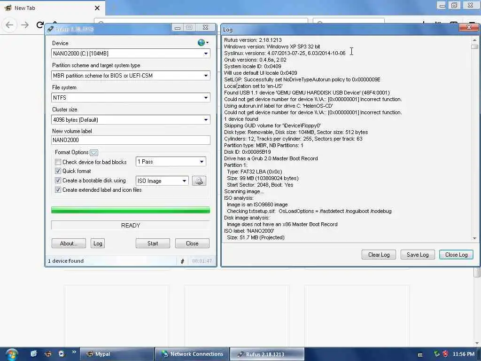The height and width of the screenshot is (361, 481).
Task: Click log line 'Image is an ISO9660 image'
Action: click(257, 204)
